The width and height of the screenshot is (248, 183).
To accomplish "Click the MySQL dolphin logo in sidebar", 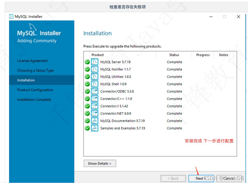I will pyautogui.click(x=33, y=27).
